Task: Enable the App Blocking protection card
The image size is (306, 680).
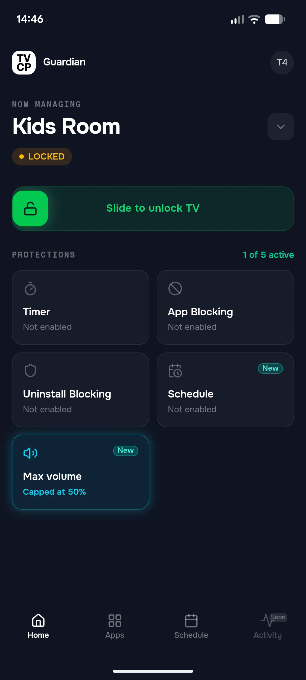Action: click(x=225, y=307)
